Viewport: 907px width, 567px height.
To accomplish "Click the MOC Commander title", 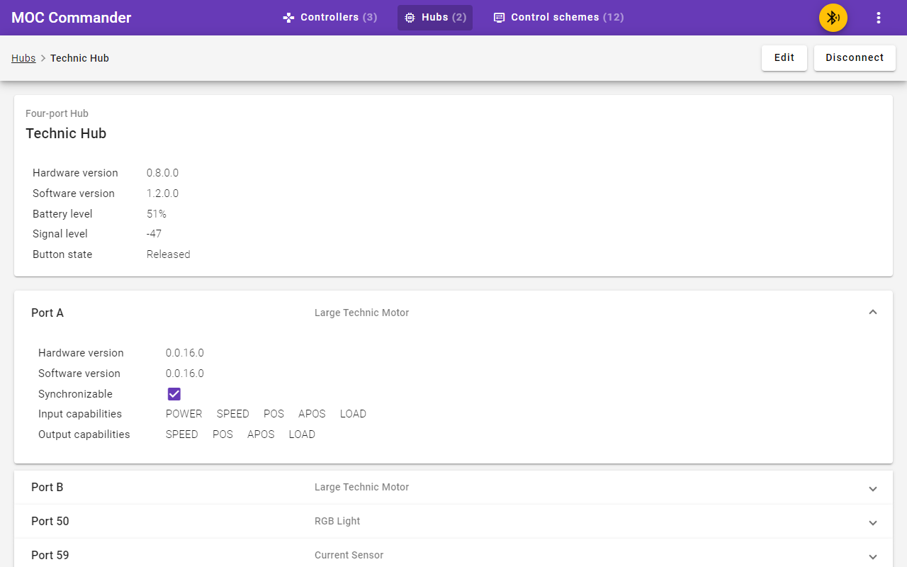I will 72,18.
